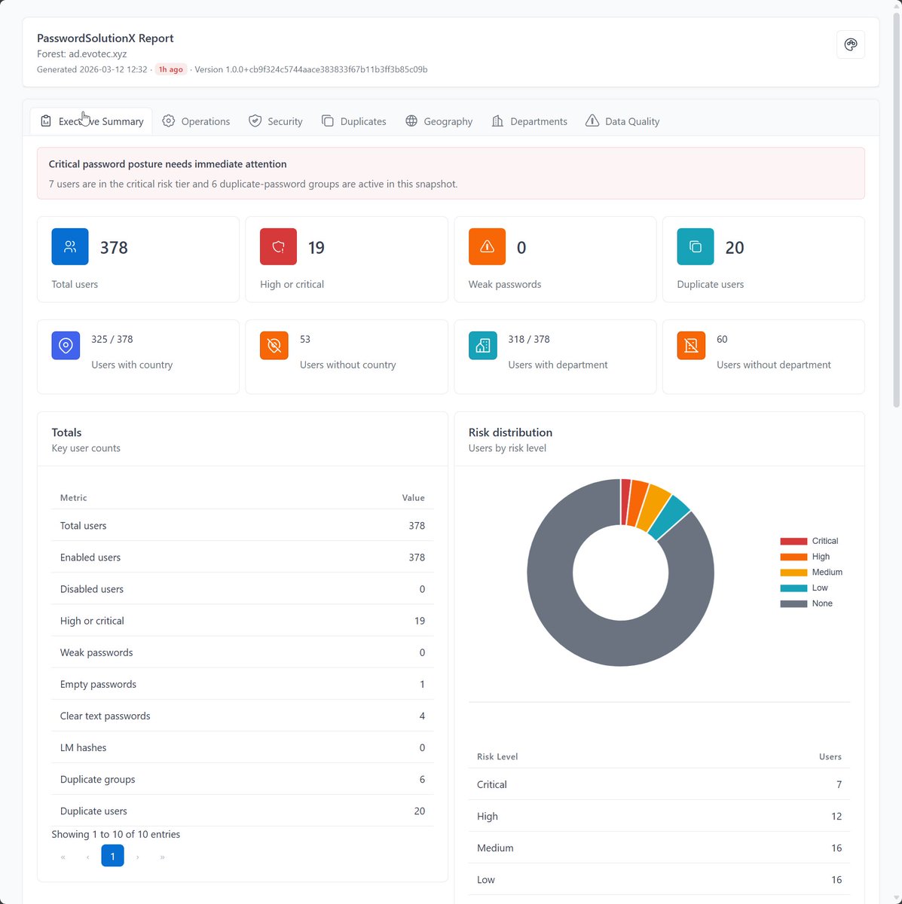This screenshot has width=902, height=904.
Task: Click the 'Medium' risk level row
Action: click(x=659, y=847)
